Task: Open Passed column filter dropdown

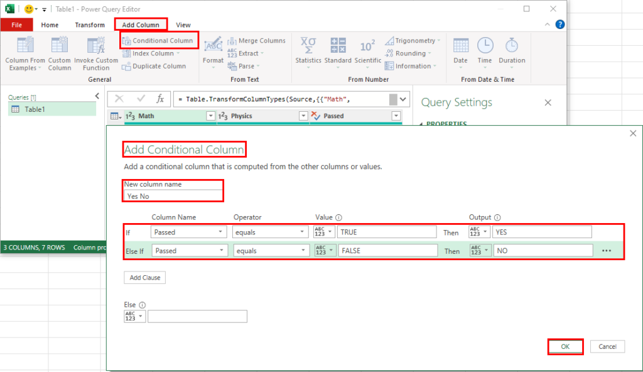Action: 396,116
